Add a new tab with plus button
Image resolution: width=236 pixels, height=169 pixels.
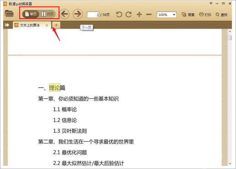click(56, 25)
